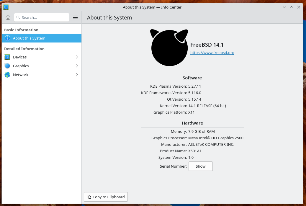The height and width of the screenshot is (206, 306).
Task: Click the About this System page title
Action: [x=109, y=18]
